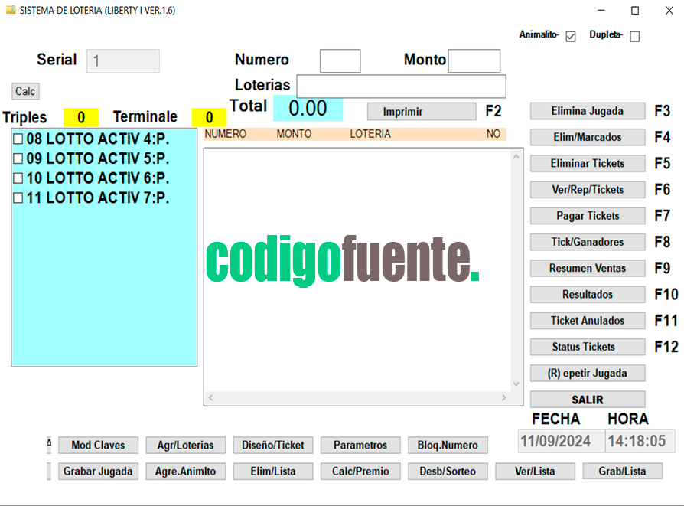View Resultados
This screenshot has height=506, width=684.
tap(587, 295)
